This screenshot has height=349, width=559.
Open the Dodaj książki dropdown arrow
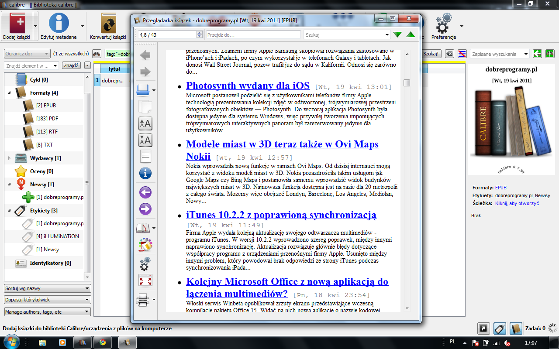35,26
